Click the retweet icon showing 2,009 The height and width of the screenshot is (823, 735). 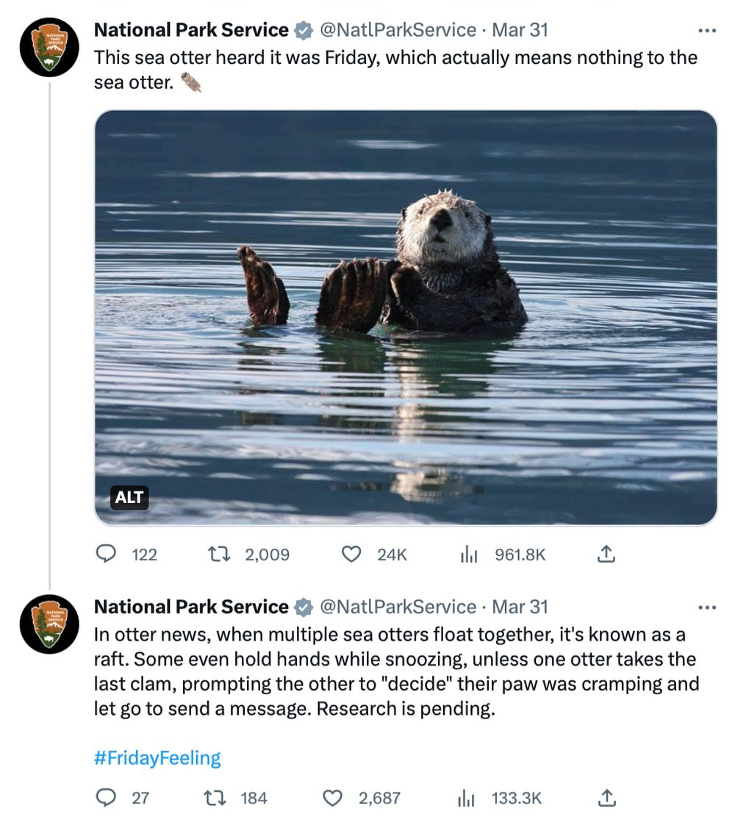(220, 555)
